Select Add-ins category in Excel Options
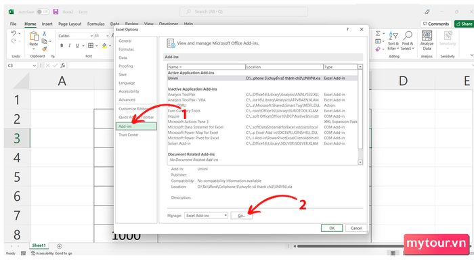 coord(136,126)
